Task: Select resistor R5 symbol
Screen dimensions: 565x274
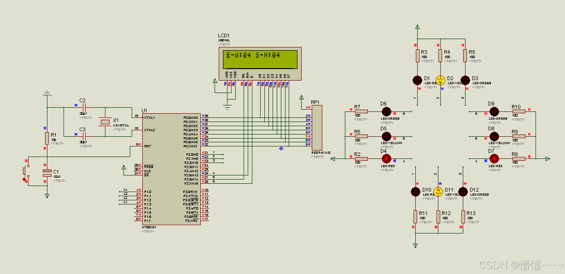Action: 465,56
